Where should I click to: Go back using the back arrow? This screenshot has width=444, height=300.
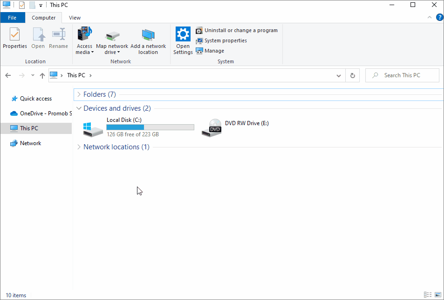pos(8,75)
